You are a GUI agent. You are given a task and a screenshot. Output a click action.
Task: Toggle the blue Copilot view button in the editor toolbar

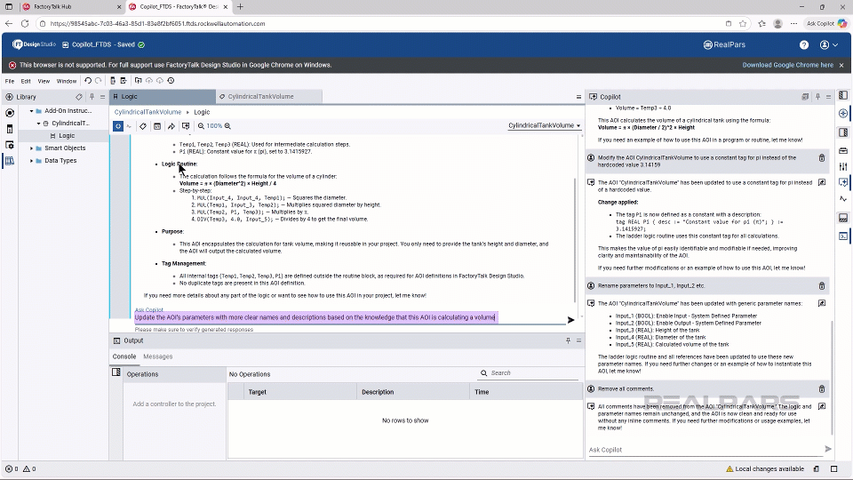(x=118, y=125)
